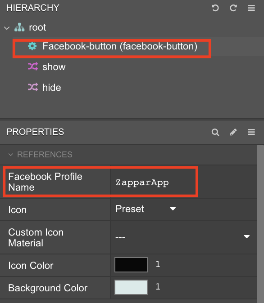
Task: Click the shuffle icon beside hide state
Action: pos(33,87)
